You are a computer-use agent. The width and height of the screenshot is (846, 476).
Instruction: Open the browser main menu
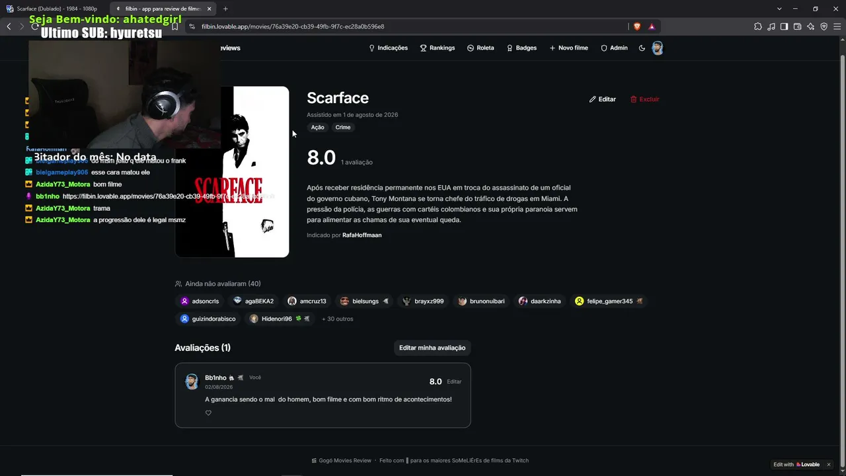(x=837, y=26)
